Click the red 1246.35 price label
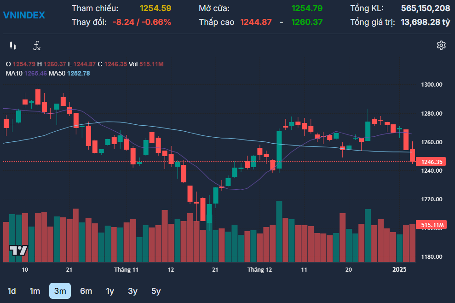This screenshot has width=455, height=303. click(432, 162)
